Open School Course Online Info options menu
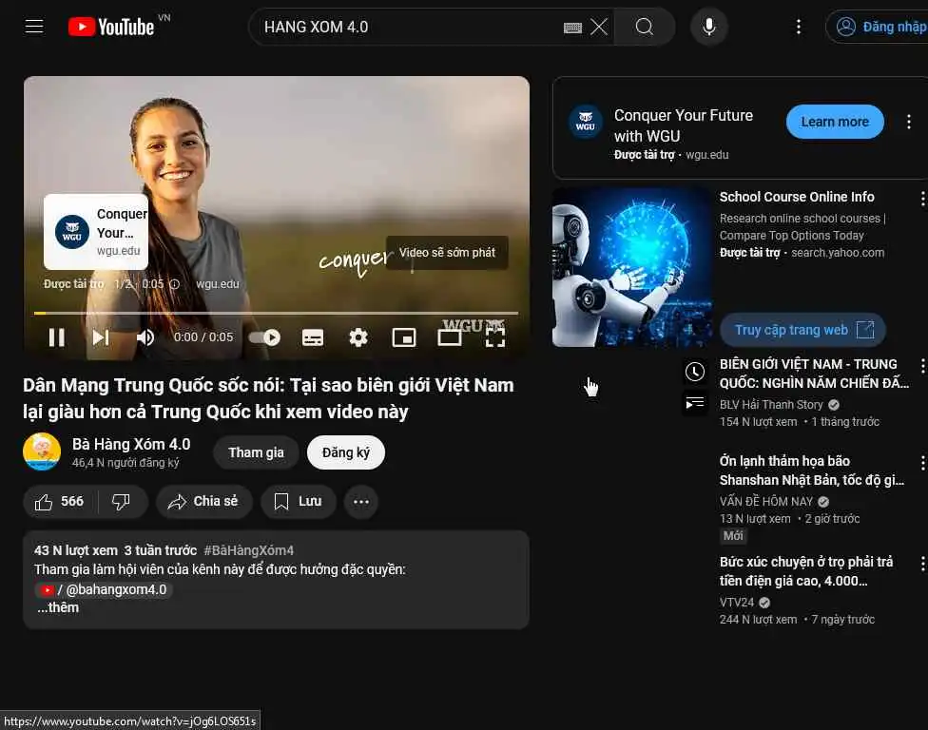 click(x=922, y=199)
